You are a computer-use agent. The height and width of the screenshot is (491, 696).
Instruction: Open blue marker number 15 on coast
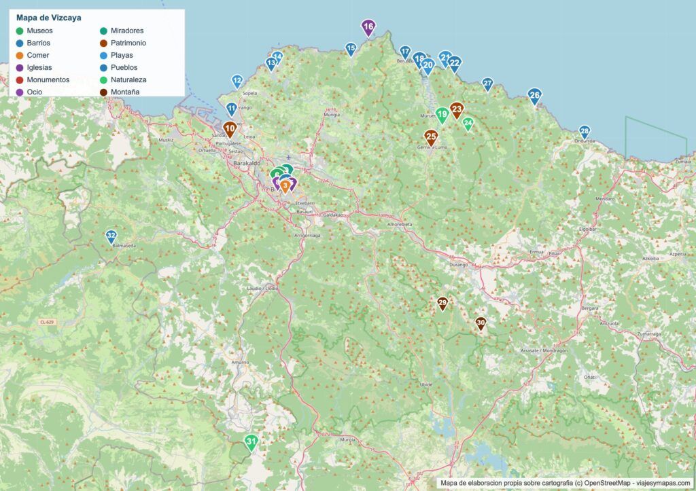point(351,49)
